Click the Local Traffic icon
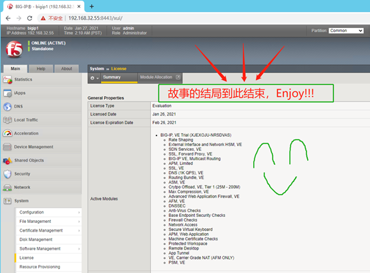The height and width of the screenshot is (273, 370). 7,120
